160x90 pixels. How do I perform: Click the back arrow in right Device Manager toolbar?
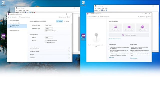(95, 10)
